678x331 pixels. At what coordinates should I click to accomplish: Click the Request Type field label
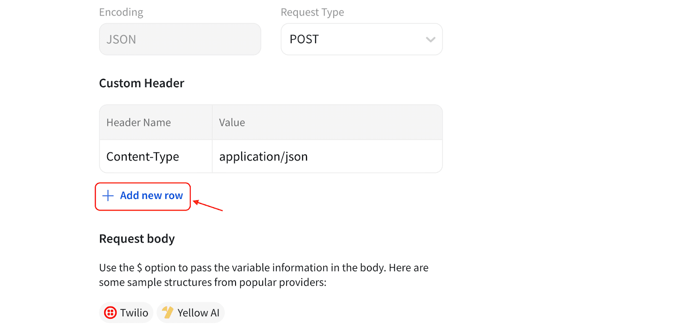pyautogui.click(x=312, y=12)
